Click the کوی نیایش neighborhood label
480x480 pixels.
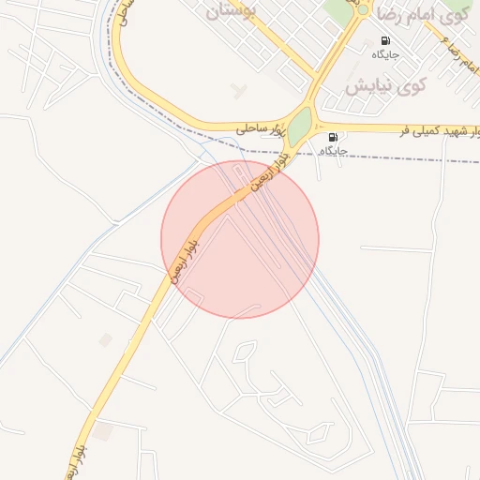[385, 85]
